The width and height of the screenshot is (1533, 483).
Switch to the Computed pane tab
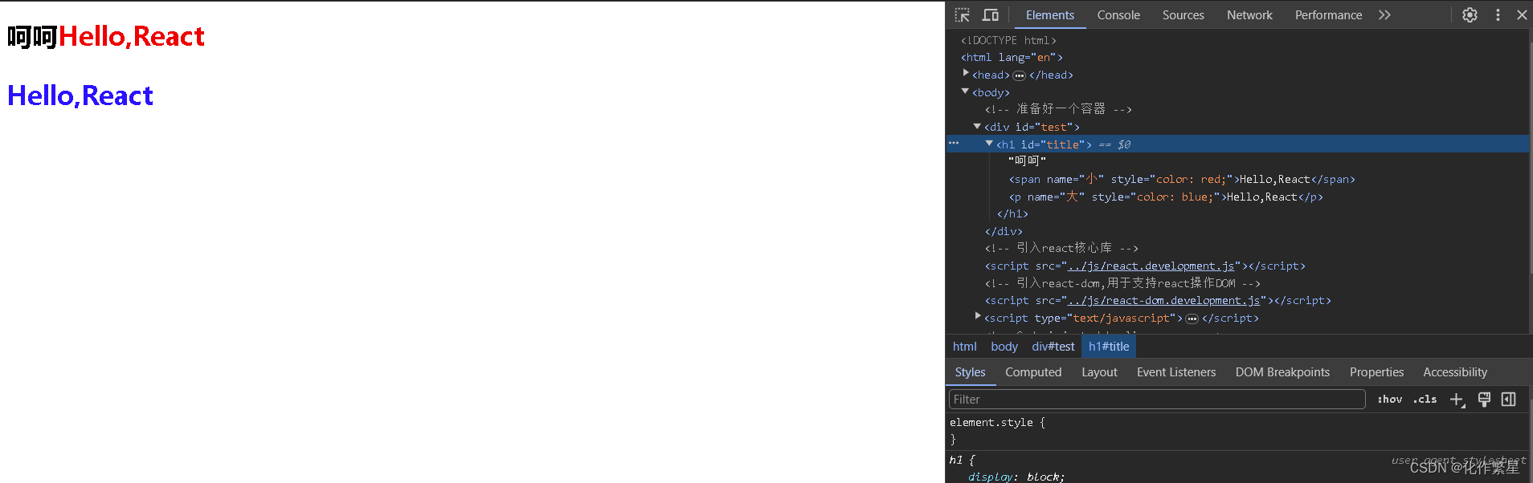(x=1033, y=372)
